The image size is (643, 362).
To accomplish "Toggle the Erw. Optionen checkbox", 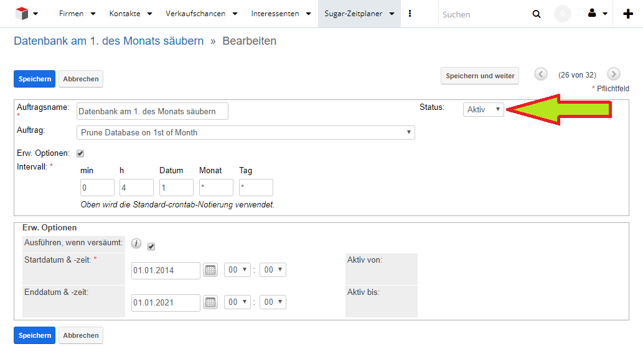I will pos(80,153).
